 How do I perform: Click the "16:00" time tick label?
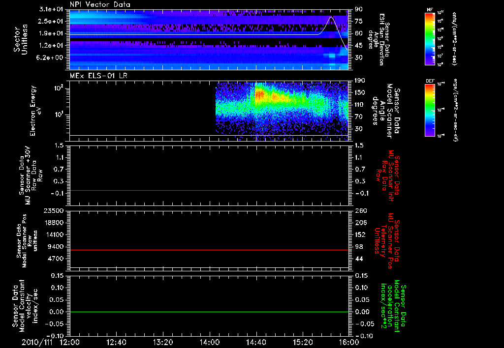tap(349, 342)
